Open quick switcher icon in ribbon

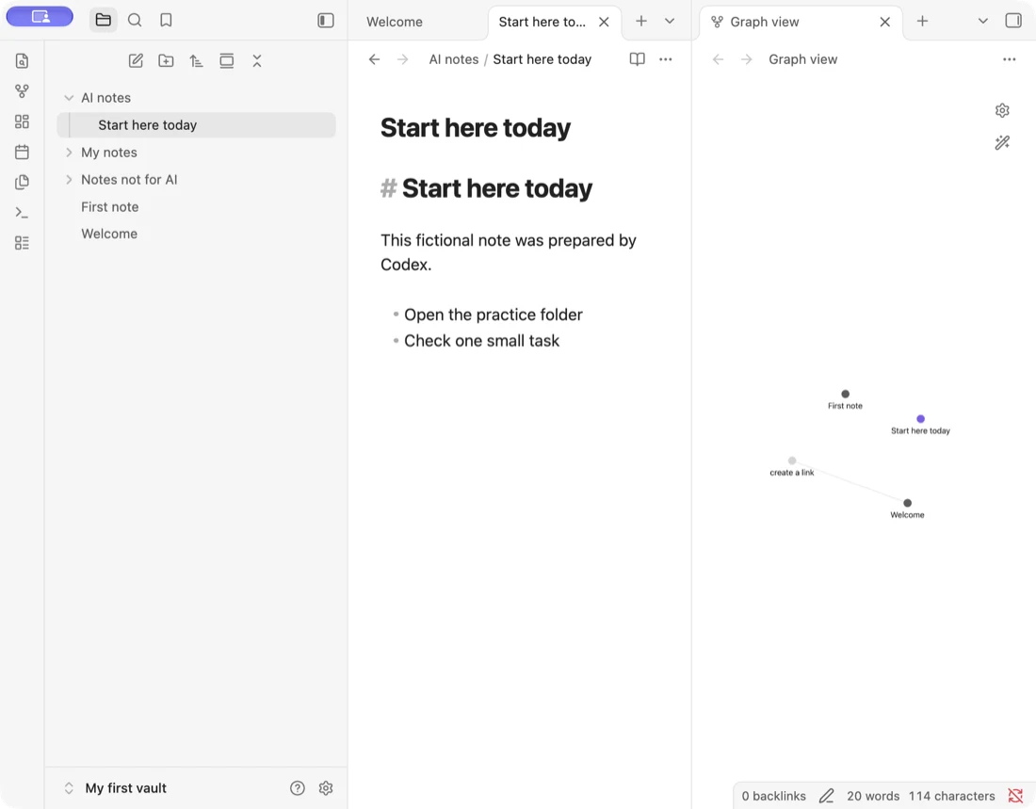pos(22,61)
